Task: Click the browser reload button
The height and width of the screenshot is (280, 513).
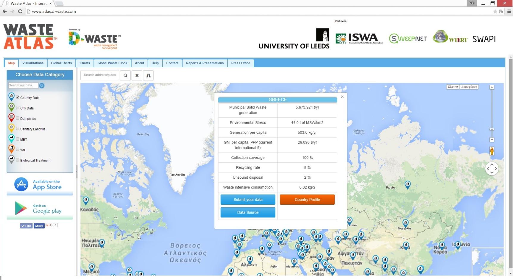Action: 20,11
